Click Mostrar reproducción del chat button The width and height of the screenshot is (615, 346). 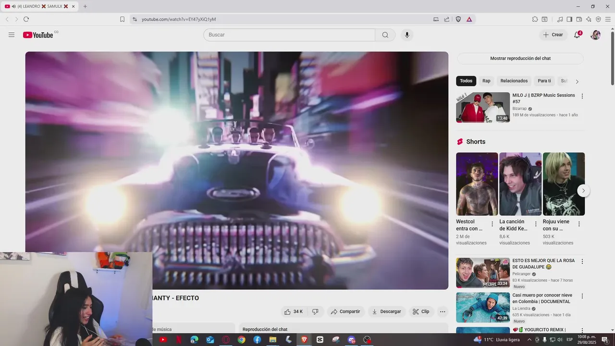coord(520,58)
